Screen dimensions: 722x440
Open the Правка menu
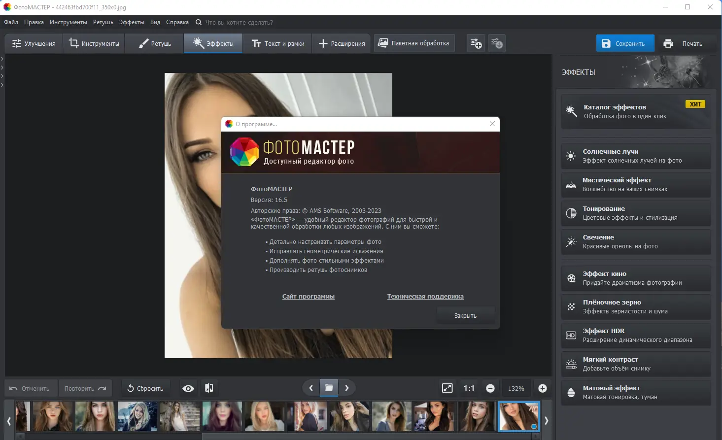click(34, 22)
